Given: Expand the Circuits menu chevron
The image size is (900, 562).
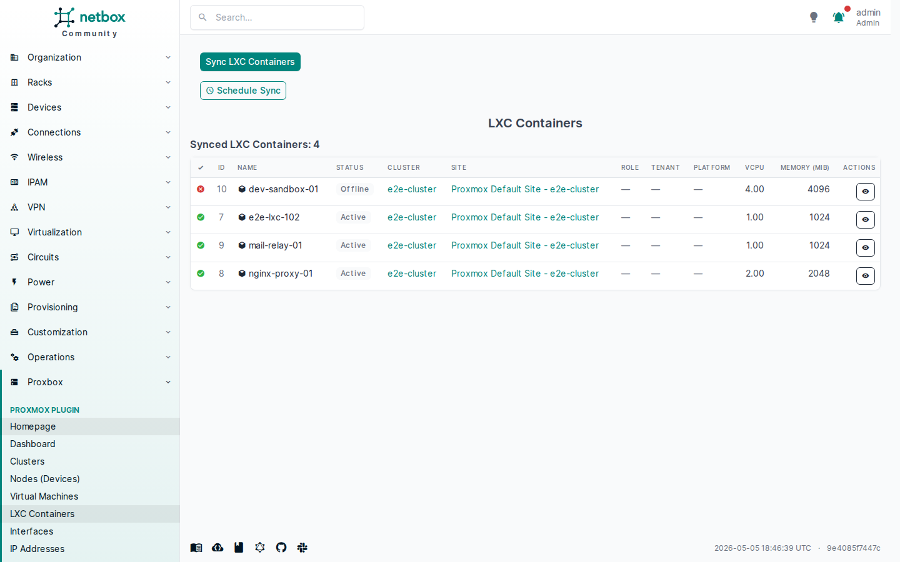Looking at the screenshot, I should [x=168, y=257].
